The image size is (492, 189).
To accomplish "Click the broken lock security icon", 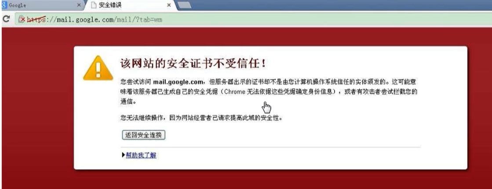I will [22, 19].
